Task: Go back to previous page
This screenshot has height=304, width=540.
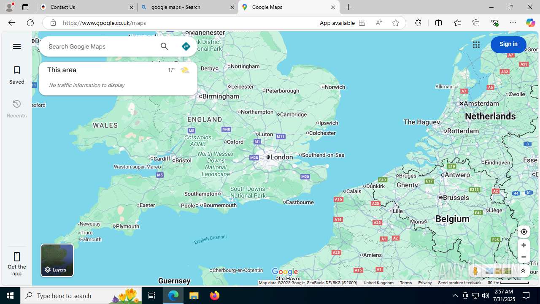Action: [11, 23]
